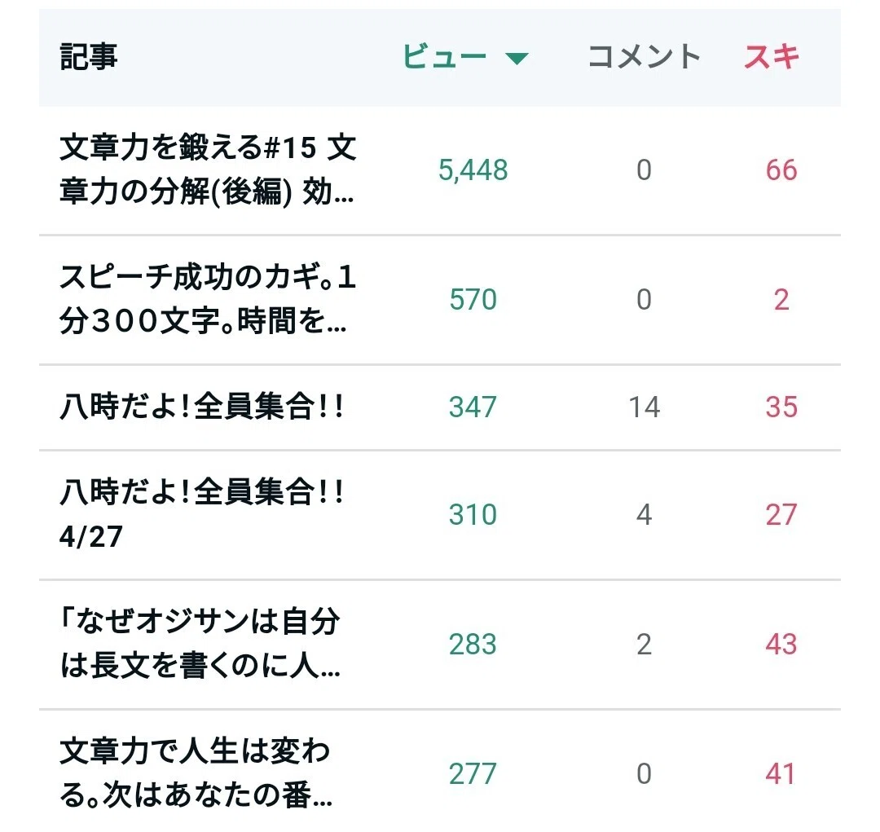880x832 pixels.
Task: Open article 「なぜオジサンは自分は長文を書くのに
Action: pyautogui.click(x=200, y=644)
